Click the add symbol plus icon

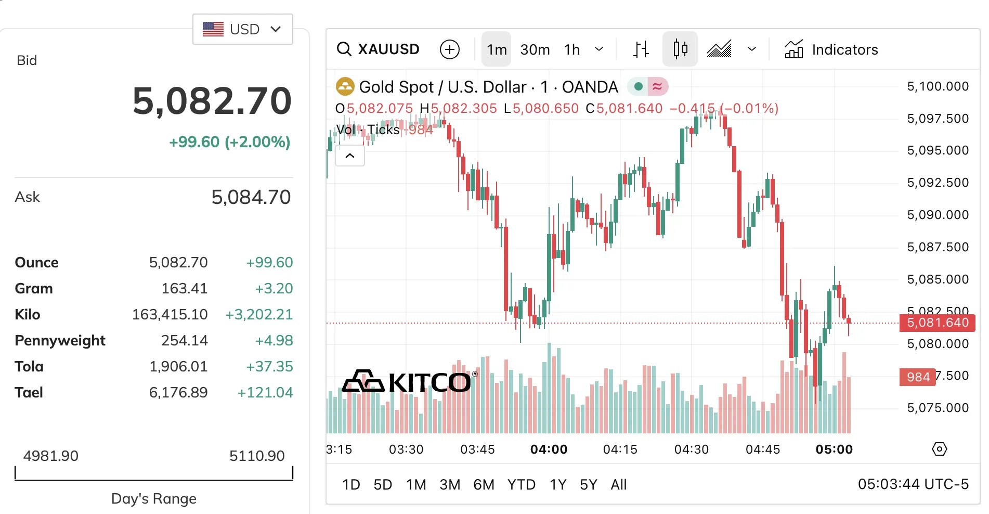coord(450,49)
